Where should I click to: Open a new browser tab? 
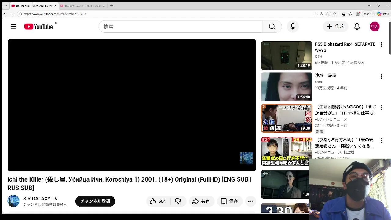coord(111,5)
